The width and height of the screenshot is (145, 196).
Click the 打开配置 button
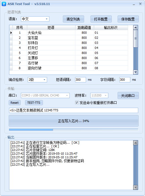pyautogui.click(x=101, y=19)
